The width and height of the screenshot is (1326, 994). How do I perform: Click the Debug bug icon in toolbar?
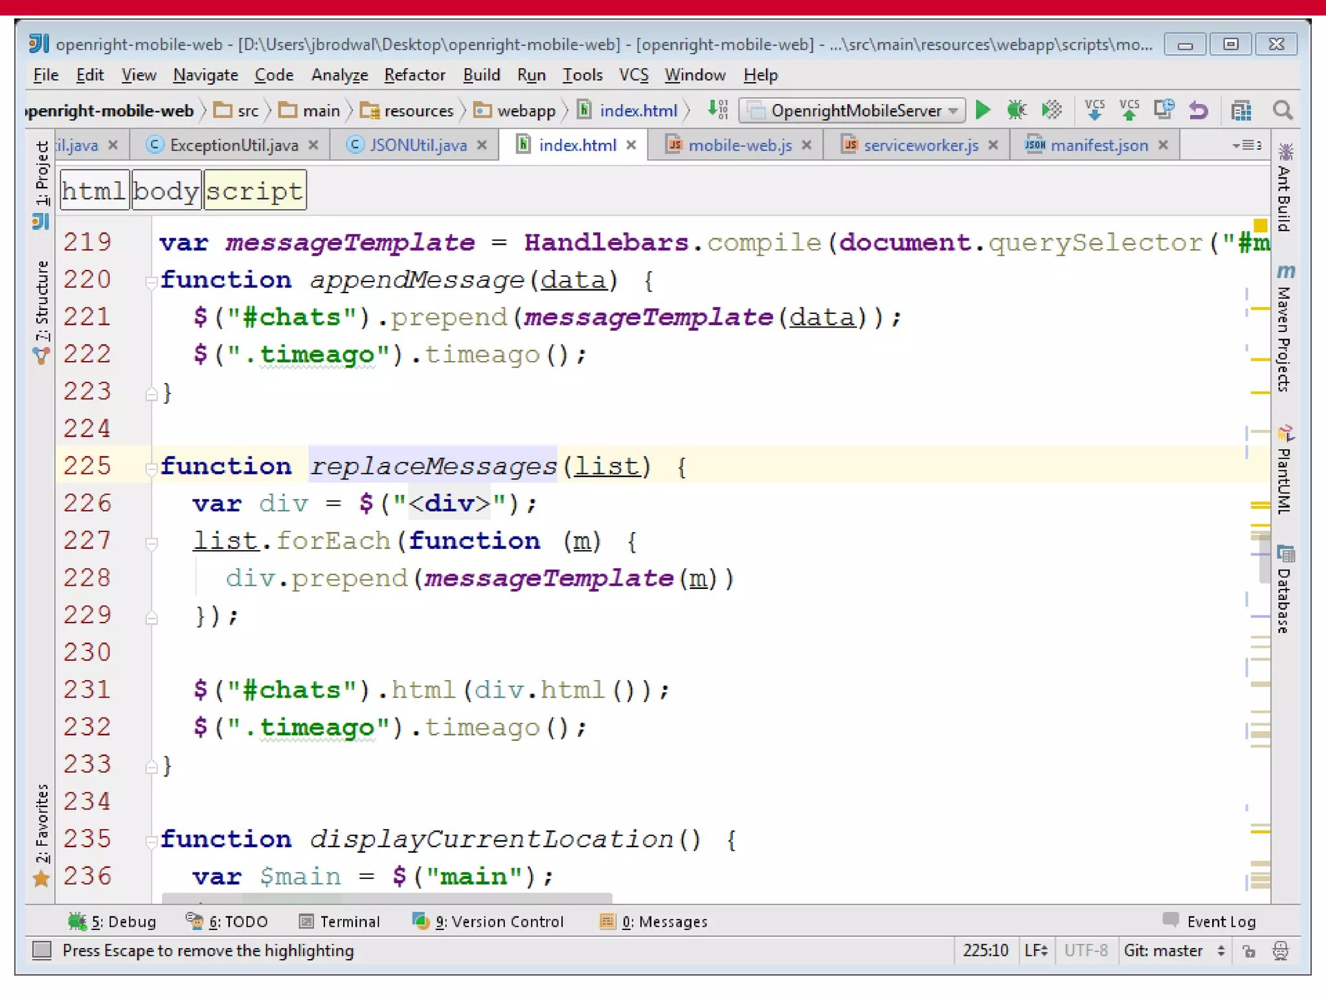click(1017, 111)
